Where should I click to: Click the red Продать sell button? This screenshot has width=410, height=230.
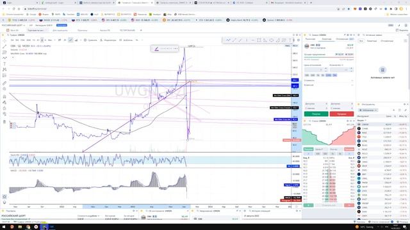(x=341, y=114)
